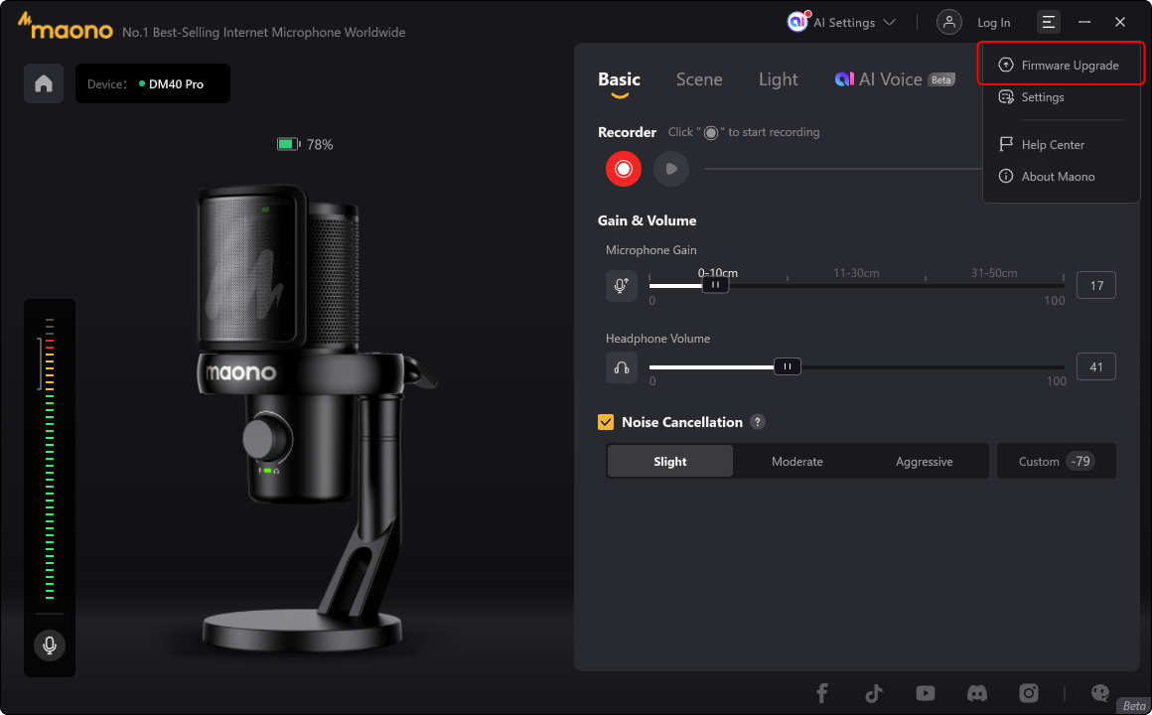The width and height of the screenshot is (1152, 715).
Task: Click the Log In link
Action: pyautogui.click(x=993, y=23)
